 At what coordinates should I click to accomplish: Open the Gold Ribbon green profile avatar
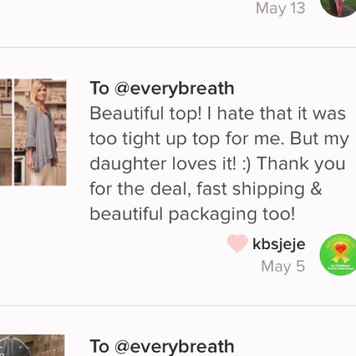pyautogui.click(x=338, y=254)
